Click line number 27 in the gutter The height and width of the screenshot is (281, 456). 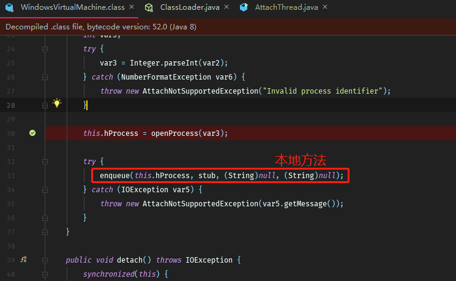pos(11,91)
